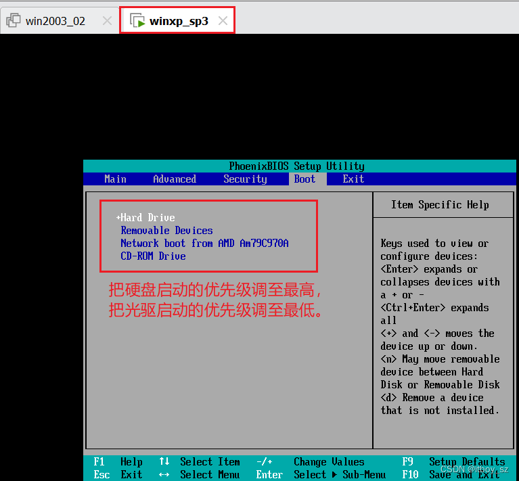
Task: Click Select Item footer hint
Action: 200,461
